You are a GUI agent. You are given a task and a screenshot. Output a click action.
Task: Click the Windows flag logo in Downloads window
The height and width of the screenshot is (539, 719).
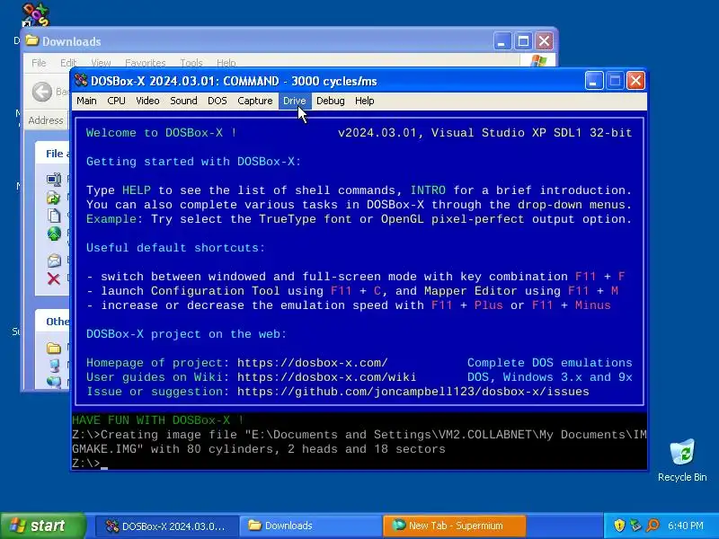[538, 61]
